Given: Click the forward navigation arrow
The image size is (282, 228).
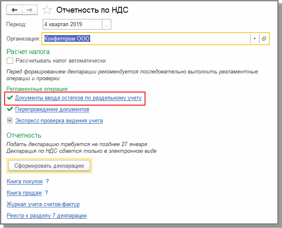Looking at the screenshot, I should coord(30,10).
